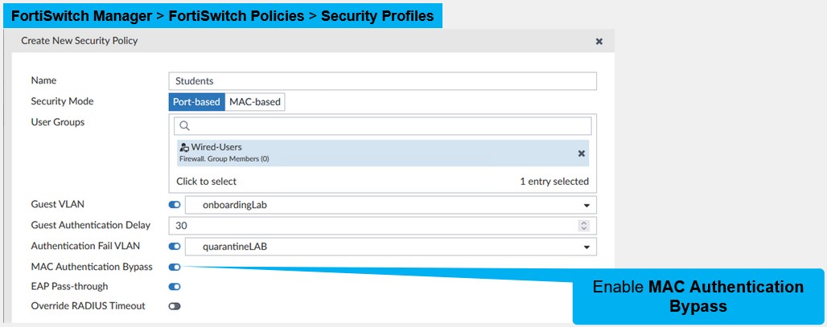Toggle EAP Pass-through switch
Screen dimensions: 827x327
[175, 287]
